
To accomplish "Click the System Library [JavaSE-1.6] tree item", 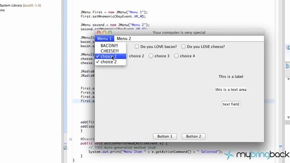I will (20, 5).
